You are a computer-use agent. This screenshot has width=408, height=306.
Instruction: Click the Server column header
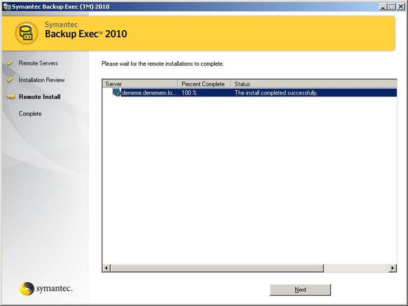pyautogui.click(x=140, y=84)
